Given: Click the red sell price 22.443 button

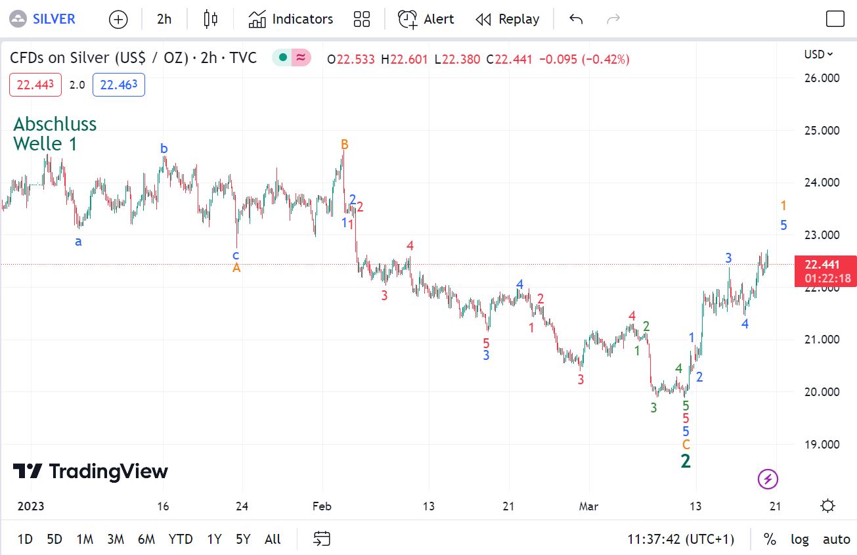Looking at the screenshot, I should (x=35, y=85).
